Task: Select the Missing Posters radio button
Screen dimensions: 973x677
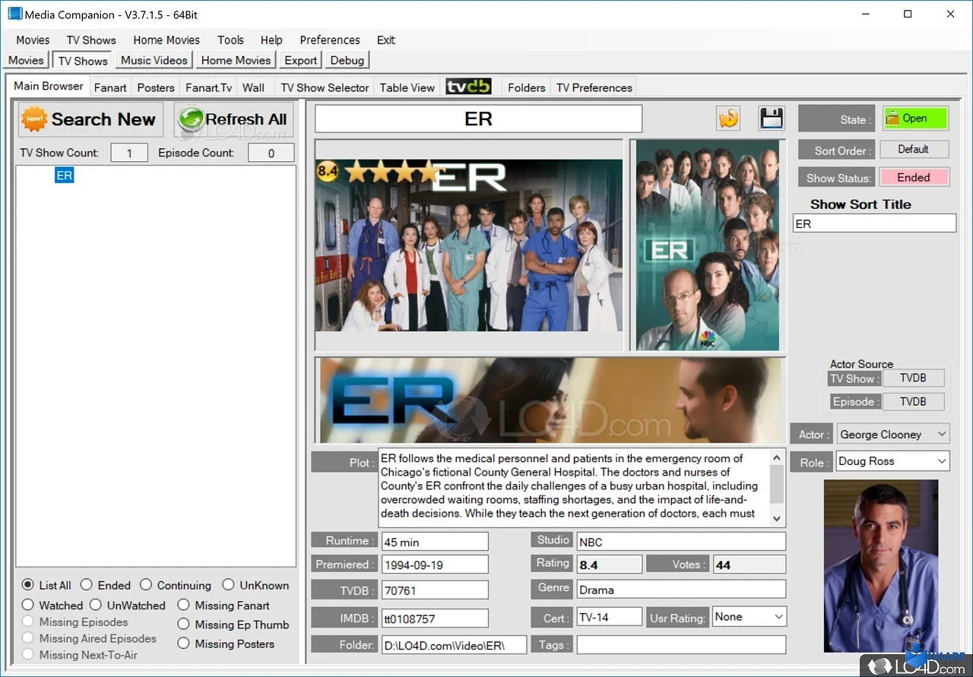Action: (183, 644)
